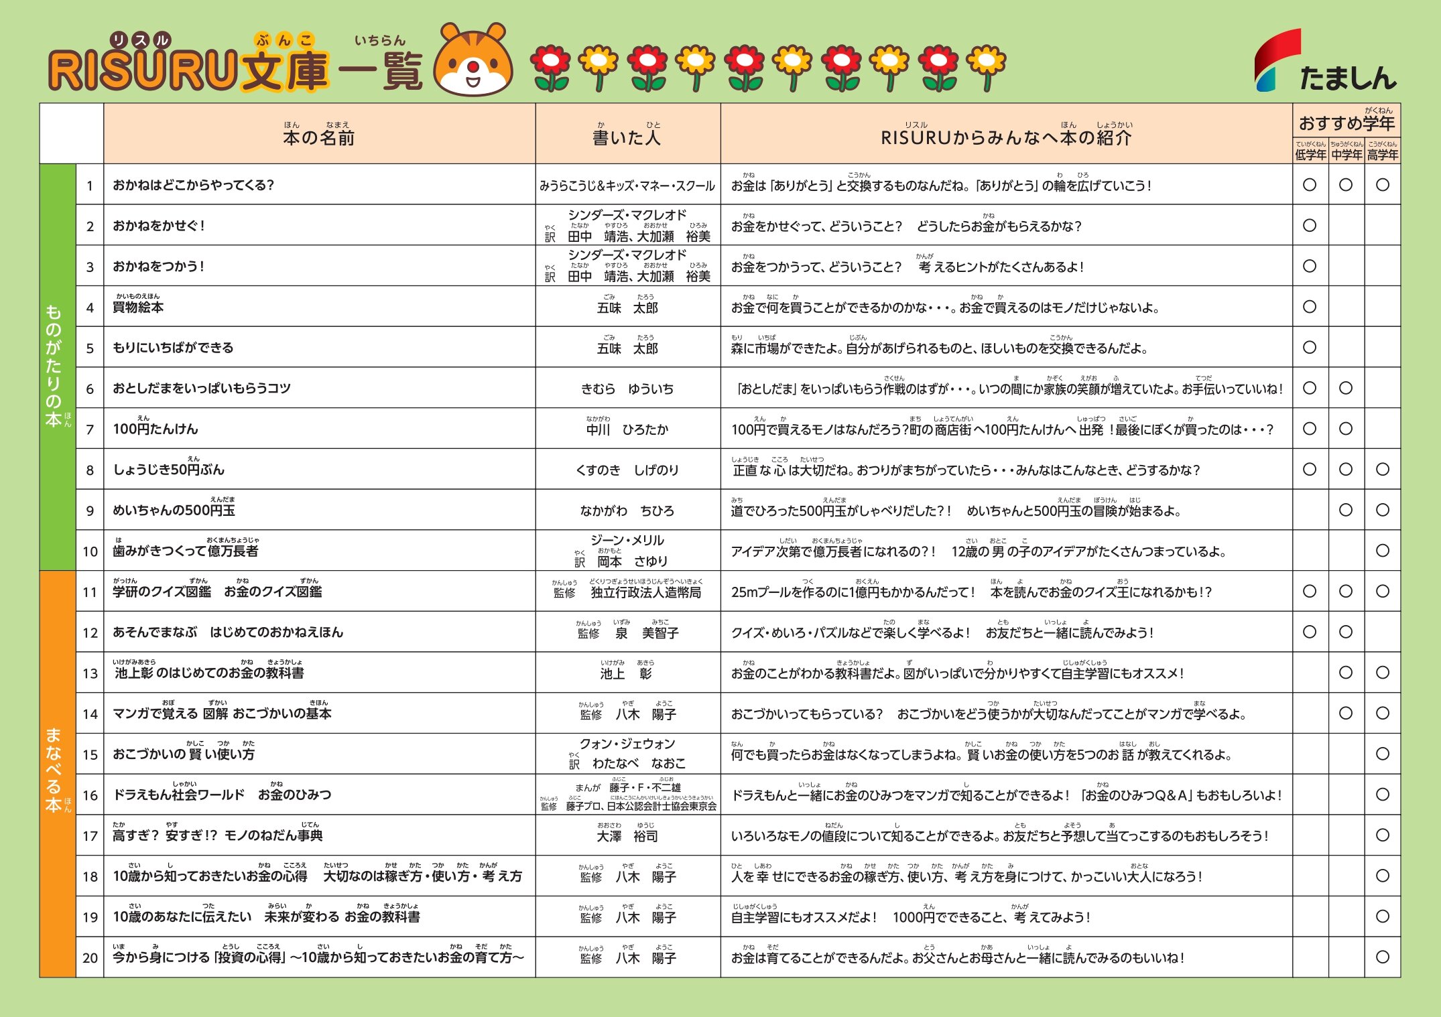Click book title 学研のクイズ図鑑 お金のクイズ図鑑

217,588
